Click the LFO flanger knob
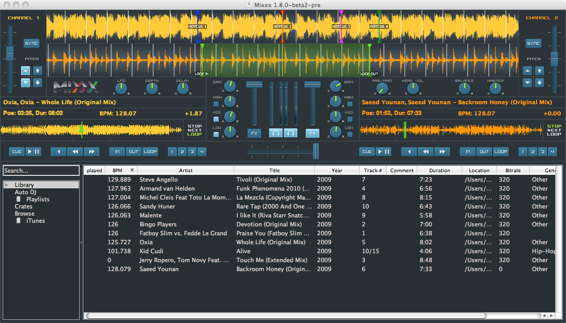566x323 pixels. tap(121, 89)
